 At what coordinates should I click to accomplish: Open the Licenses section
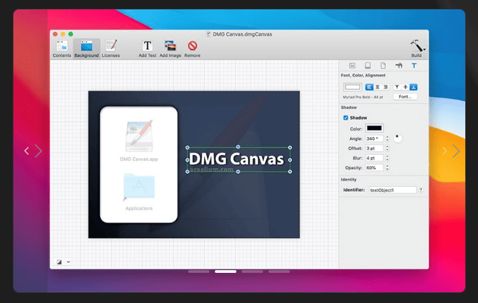(110, 49)
